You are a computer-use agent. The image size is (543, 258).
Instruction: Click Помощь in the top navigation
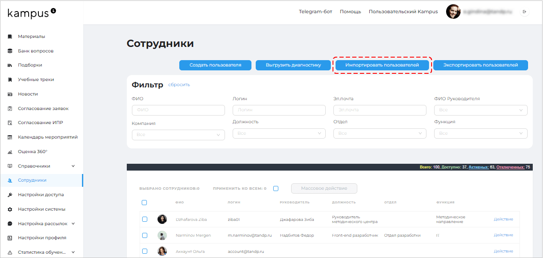coord(350,12)
